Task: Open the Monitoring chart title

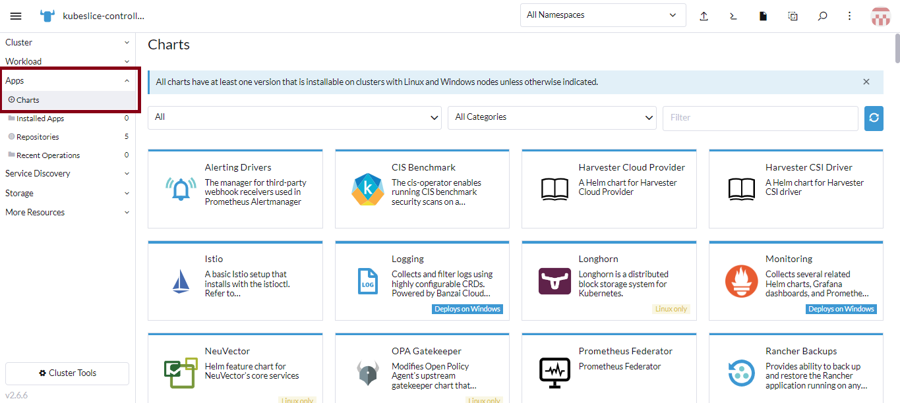Action: tap(789, 259)
